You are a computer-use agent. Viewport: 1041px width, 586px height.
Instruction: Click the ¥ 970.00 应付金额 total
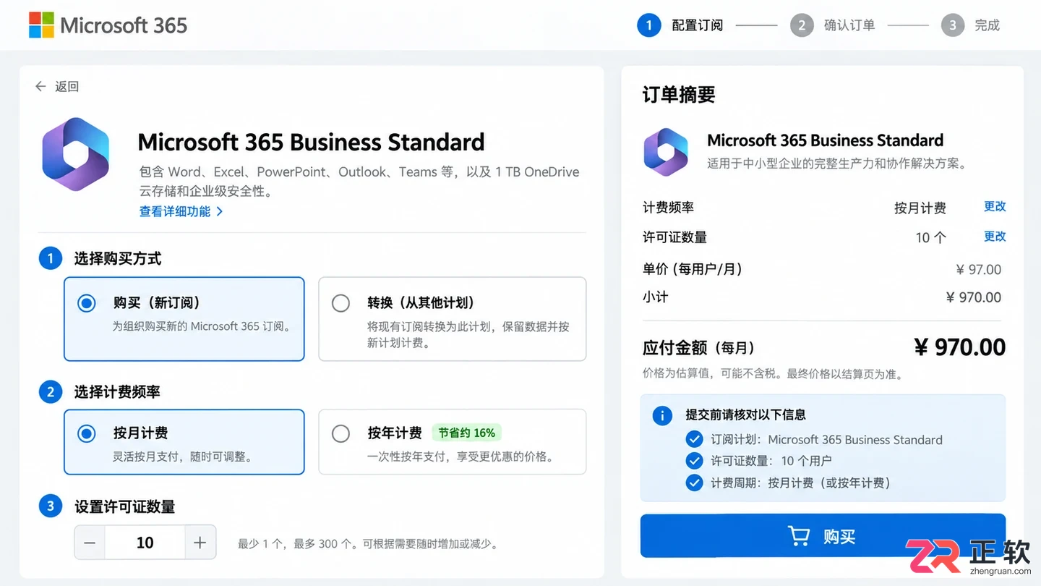pyautogui.click(x=960, y=347)
